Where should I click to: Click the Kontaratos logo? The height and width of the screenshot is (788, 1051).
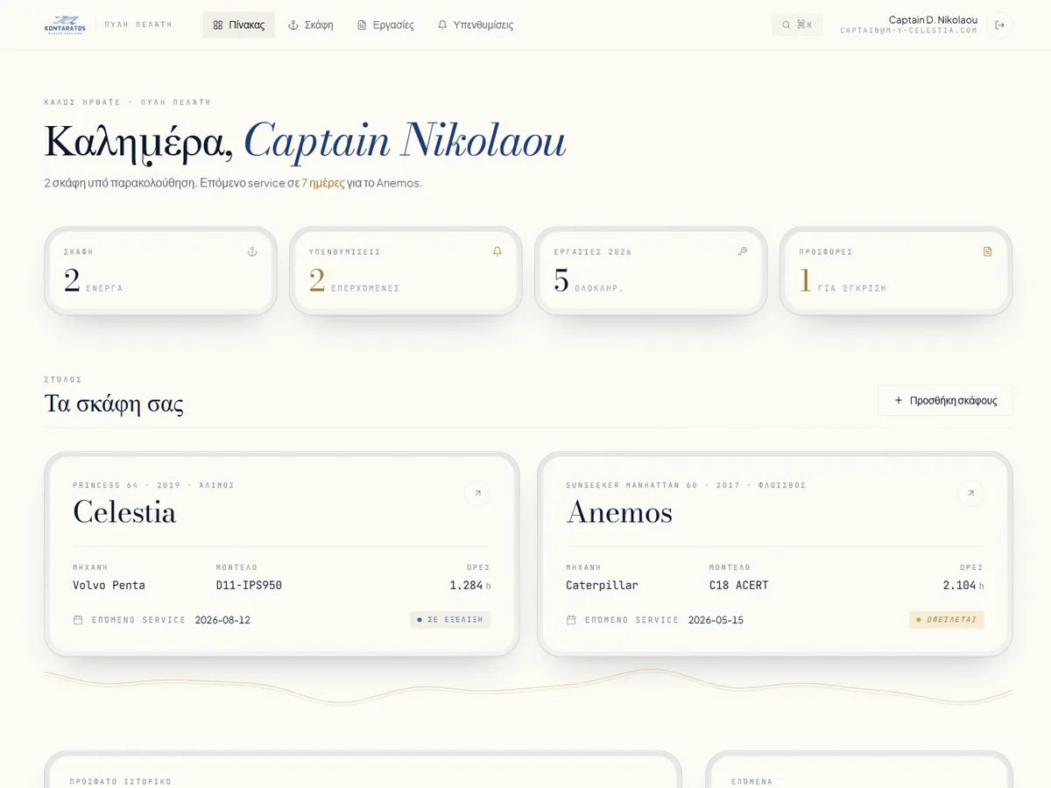pyautogui.click(x=65, y=25)
